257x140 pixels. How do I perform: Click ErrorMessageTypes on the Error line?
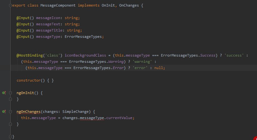[92, 68]
